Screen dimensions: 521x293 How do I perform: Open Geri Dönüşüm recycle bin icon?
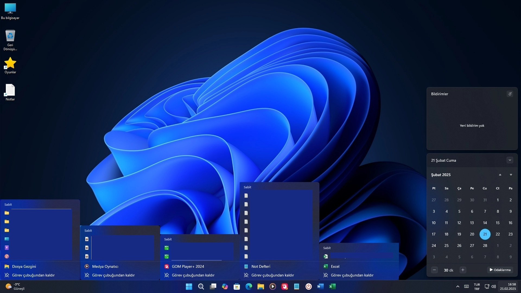[10, 40]
